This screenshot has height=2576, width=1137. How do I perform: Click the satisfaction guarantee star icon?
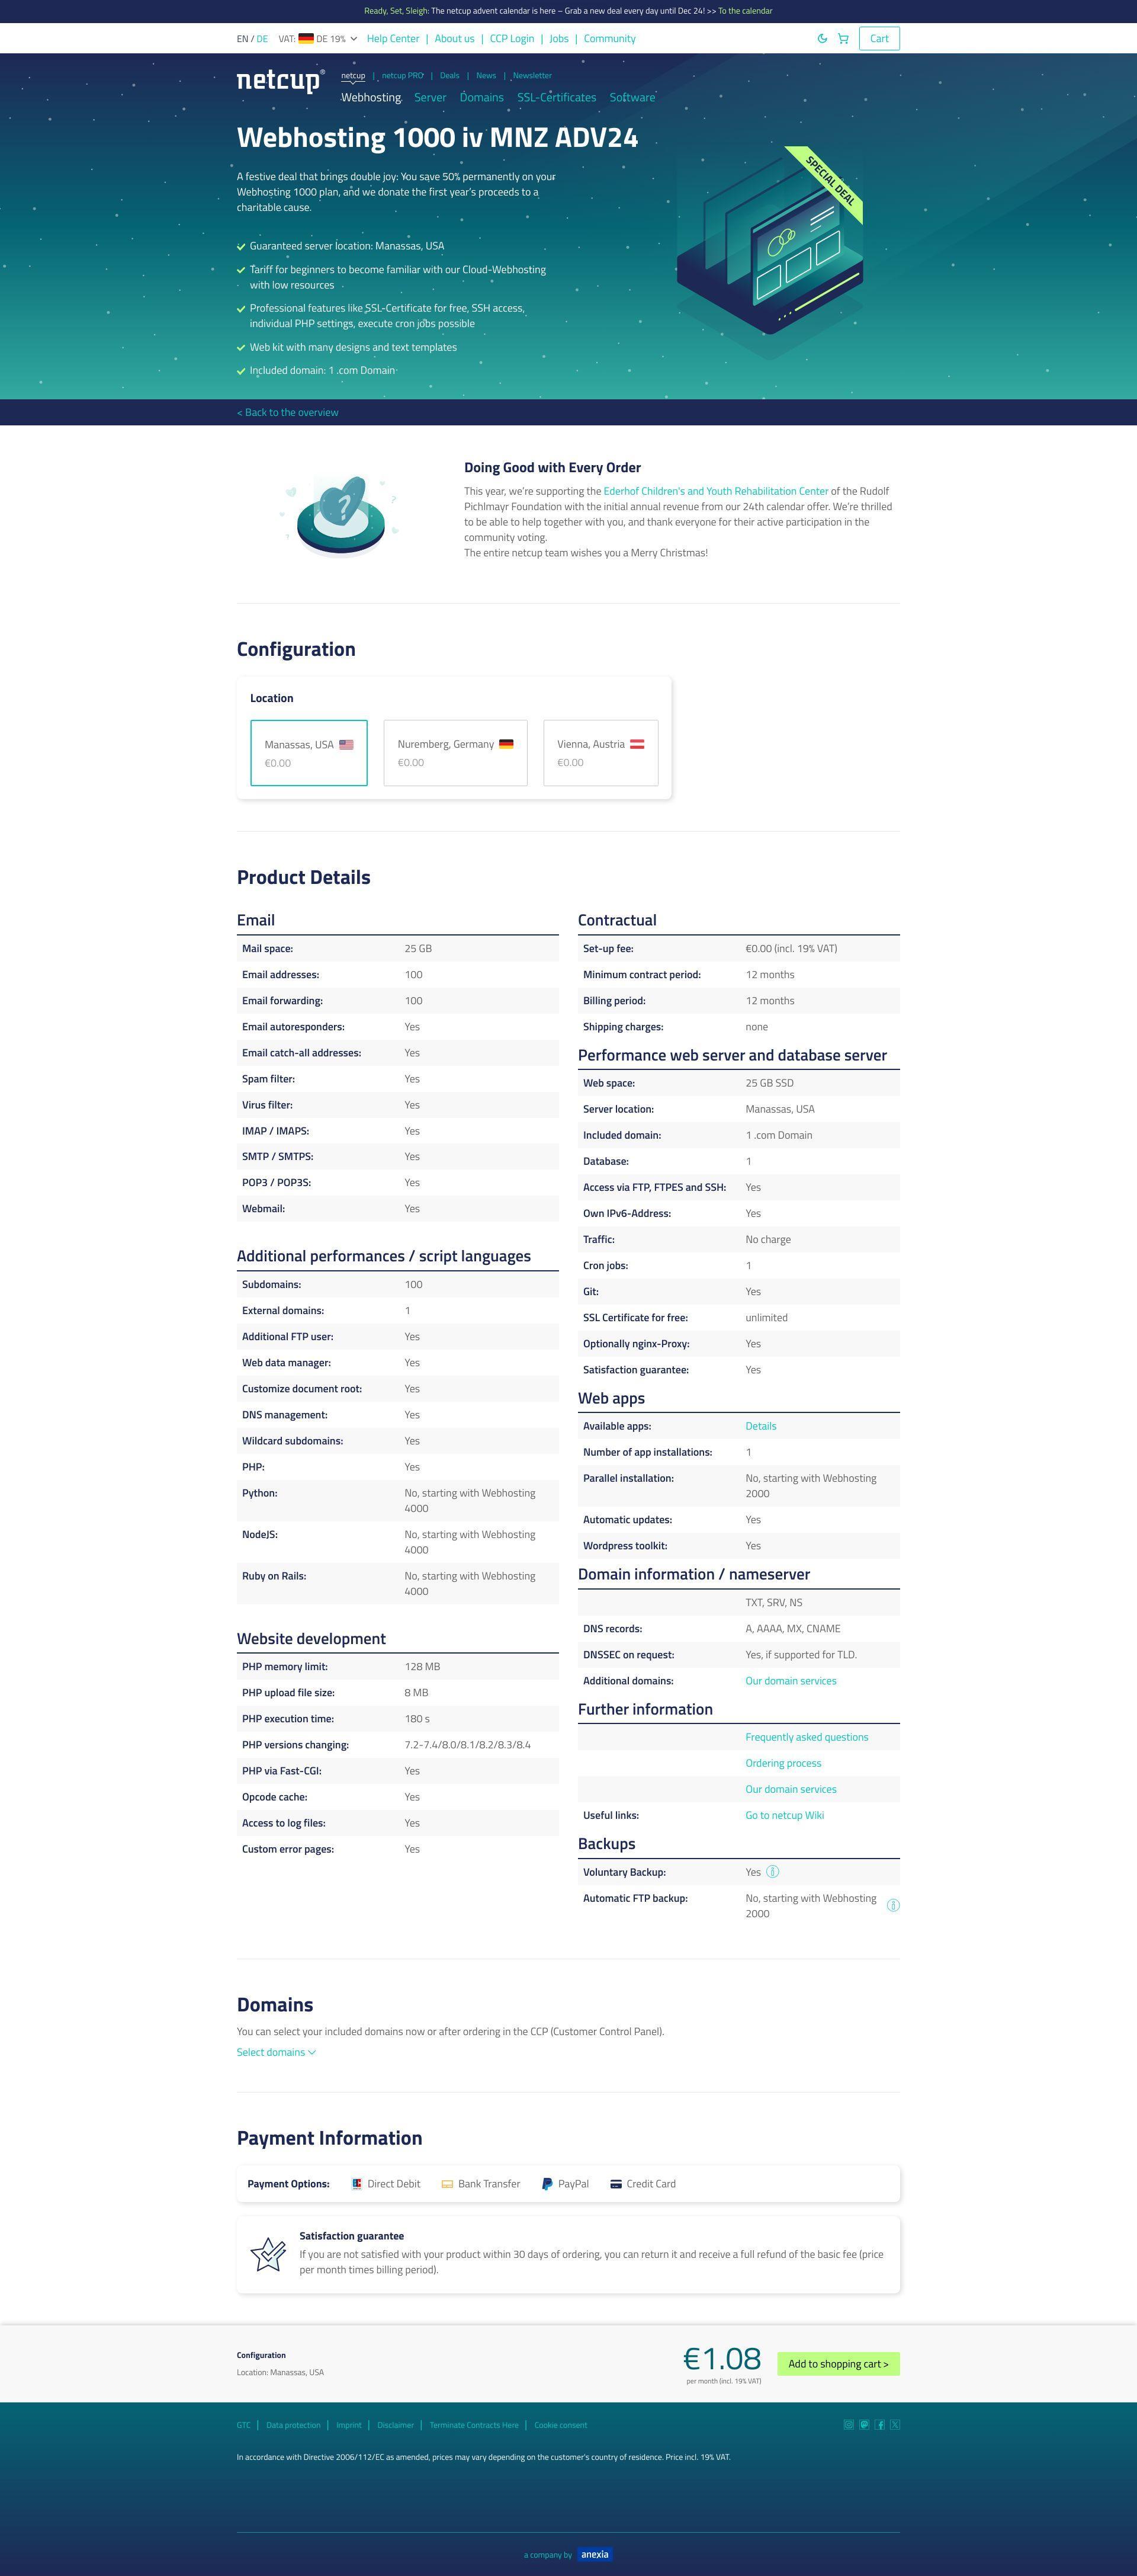coord(268,2255)
